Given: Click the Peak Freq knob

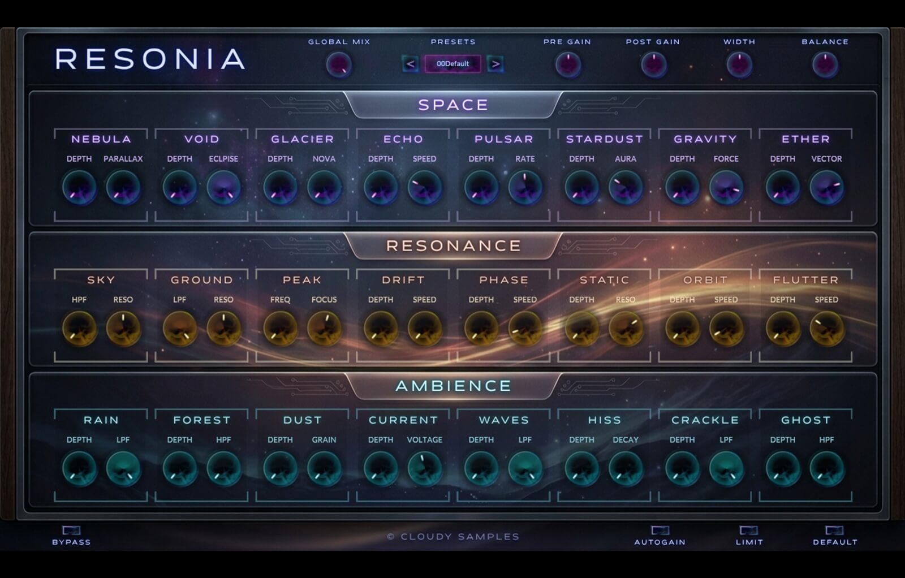Looking at the screenshot, I should tap(280, 329).
